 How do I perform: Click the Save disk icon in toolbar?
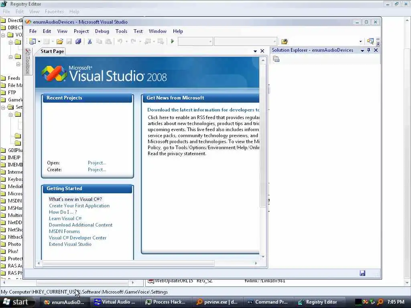[69, 41]
